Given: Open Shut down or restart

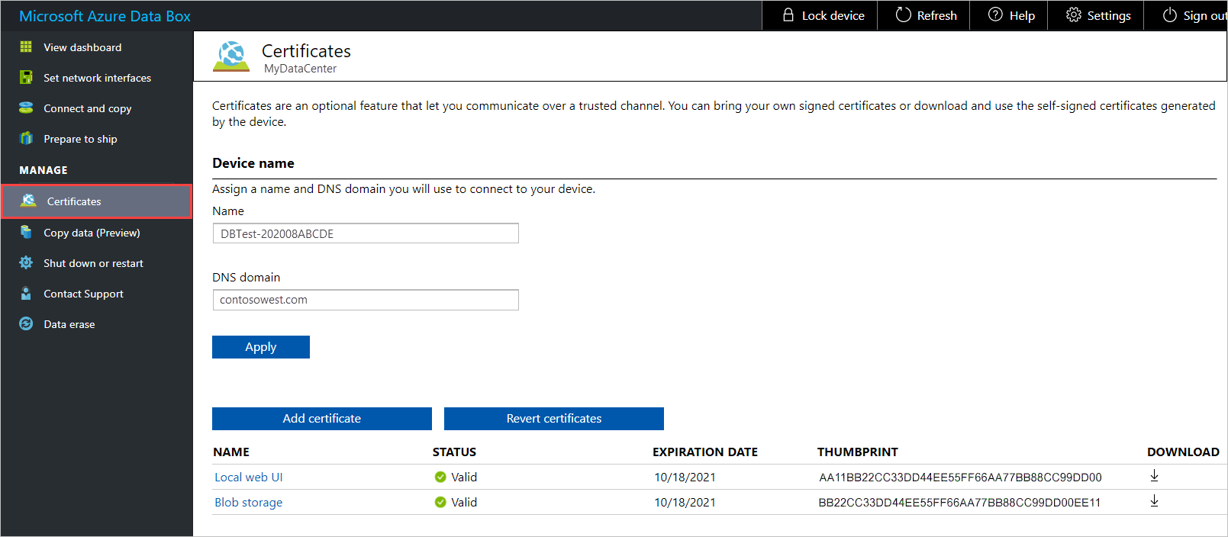Looking at the screenshot, I should tap(93, 263).
